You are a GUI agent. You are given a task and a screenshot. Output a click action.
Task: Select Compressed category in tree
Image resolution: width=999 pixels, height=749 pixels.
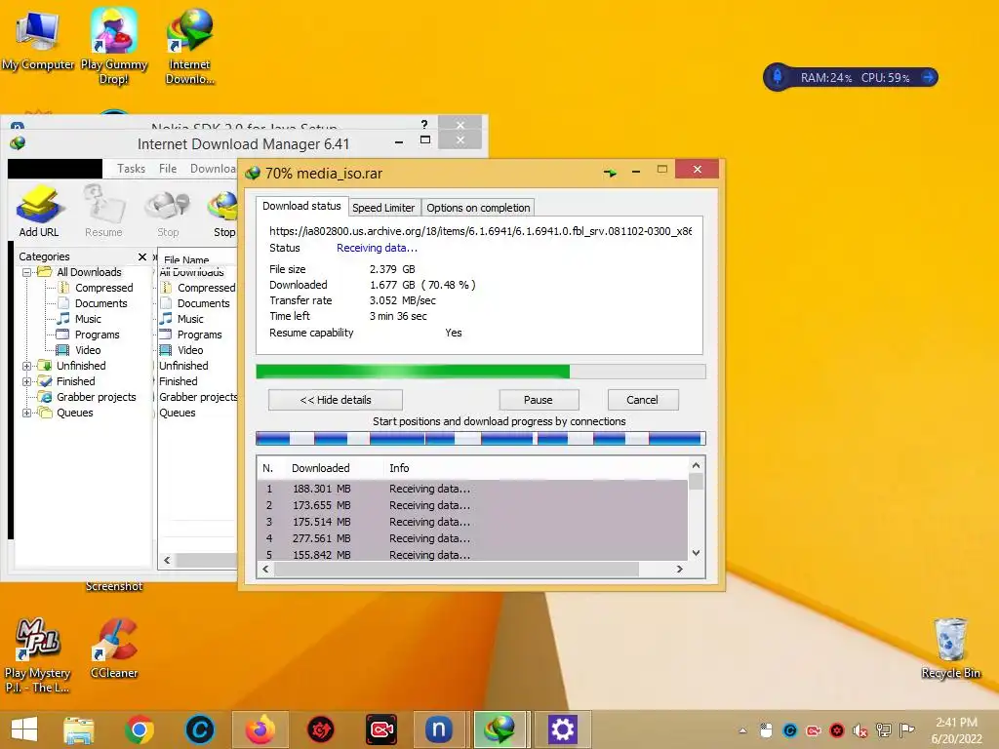103,288
